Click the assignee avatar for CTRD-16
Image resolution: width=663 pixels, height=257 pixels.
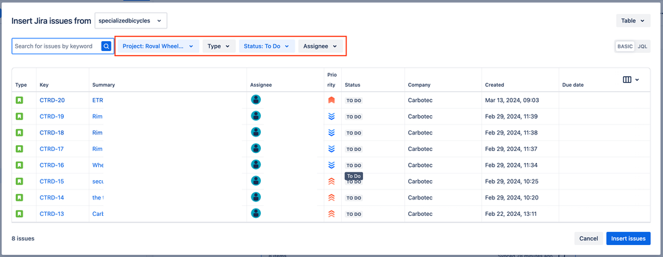[256, 164]
